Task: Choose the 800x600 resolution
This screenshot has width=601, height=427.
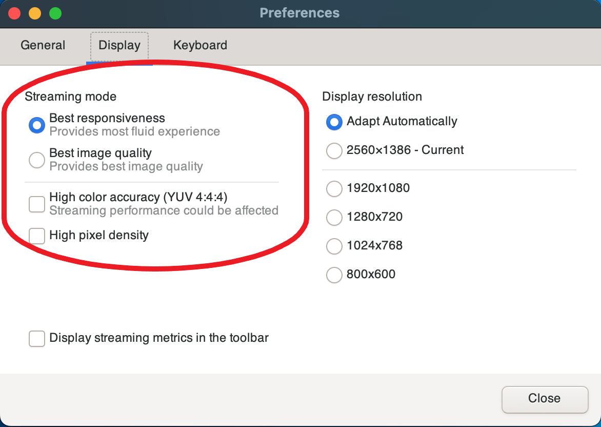Action: coord(334,275)
